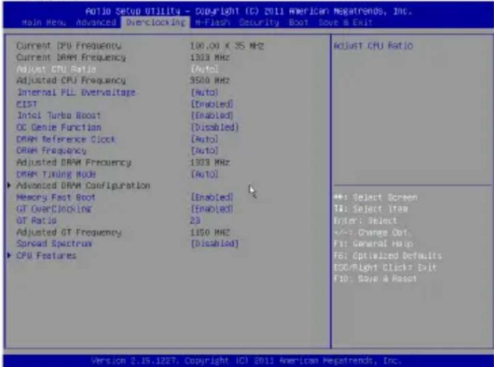Image resolution: width=494 pixels, height=367 pixels.
Task: Toggle the EIST Enabled value
Action: (x=212, y=104)
